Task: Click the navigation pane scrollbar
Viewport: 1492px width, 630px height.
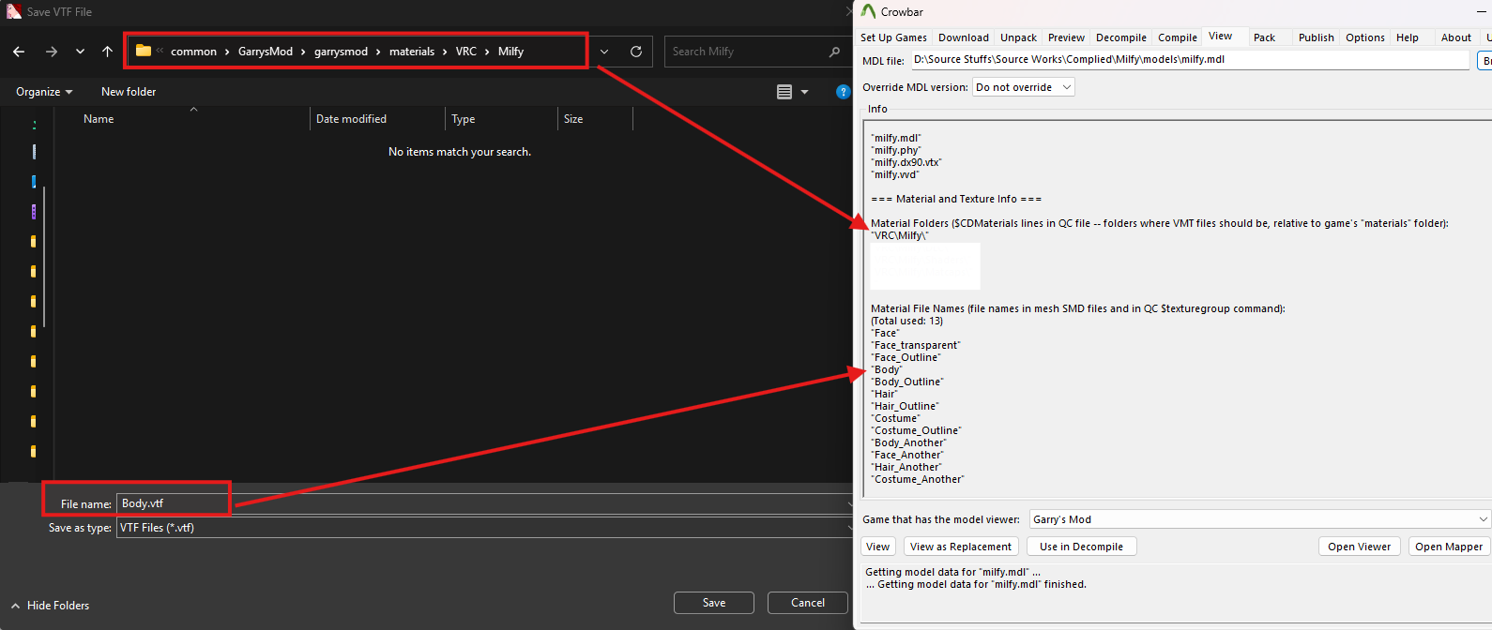Action: [x=44, y=256]
